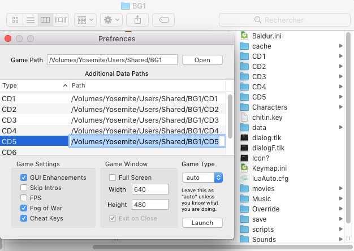
Task: Select the Keymap.ini file icon
Action: pyautogui.click(x=244, y=168)
